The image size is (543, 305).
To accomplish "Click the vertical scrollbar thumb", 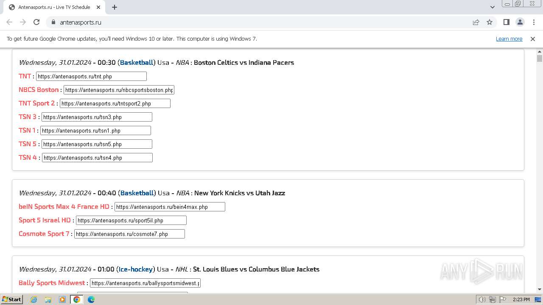I will pos(540,58).
